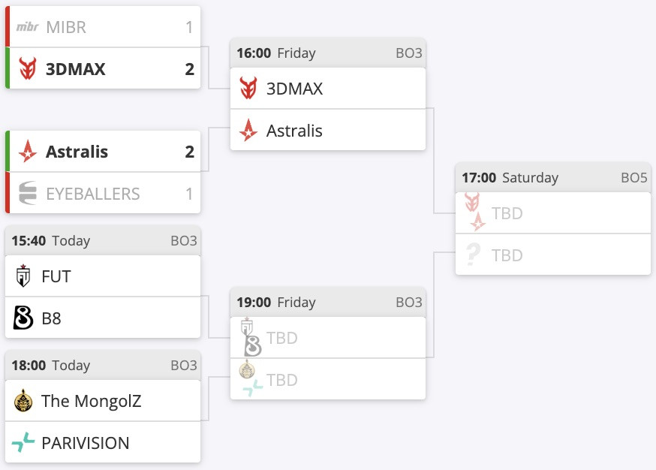Open the 18:00 Today match header

click(103, 366)
